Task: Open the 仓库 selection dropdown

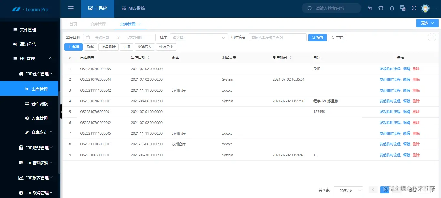Action: coord(199,37)
